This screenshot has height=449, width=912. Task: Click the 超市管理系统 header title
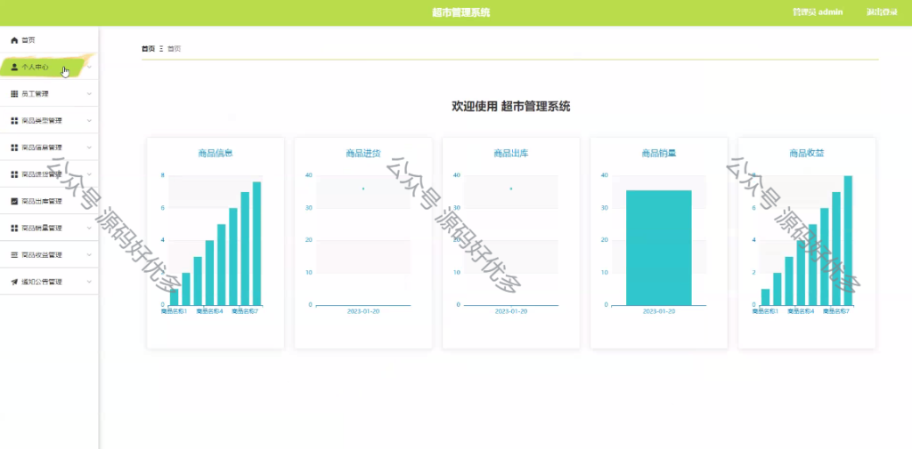point(461,12)
